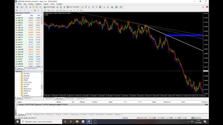The image size is (223, 125).
Task: Switch to MN timeframe
Action: coord(81,10)
